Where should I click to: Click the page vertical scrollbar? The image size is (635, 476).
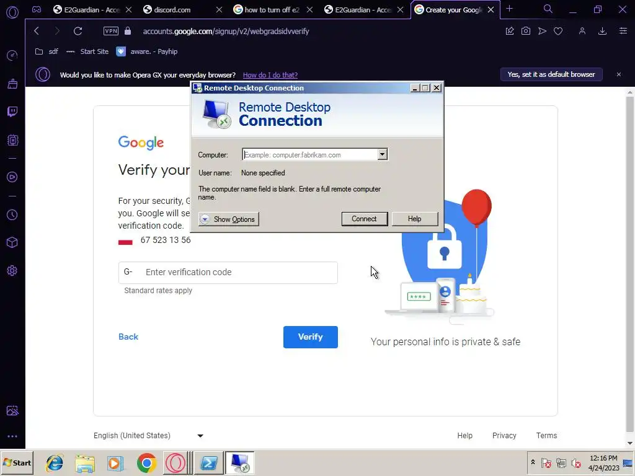click(630, 265)
